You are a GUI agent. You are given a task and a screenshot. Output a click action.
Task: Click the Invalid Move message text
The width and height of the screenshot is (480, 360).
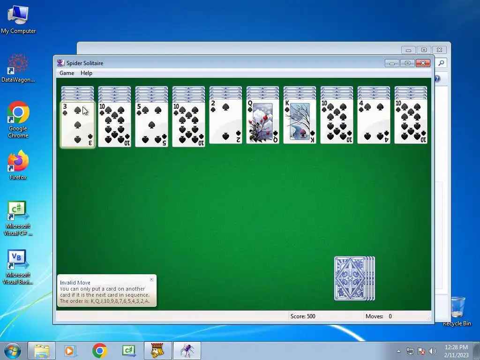105,292
